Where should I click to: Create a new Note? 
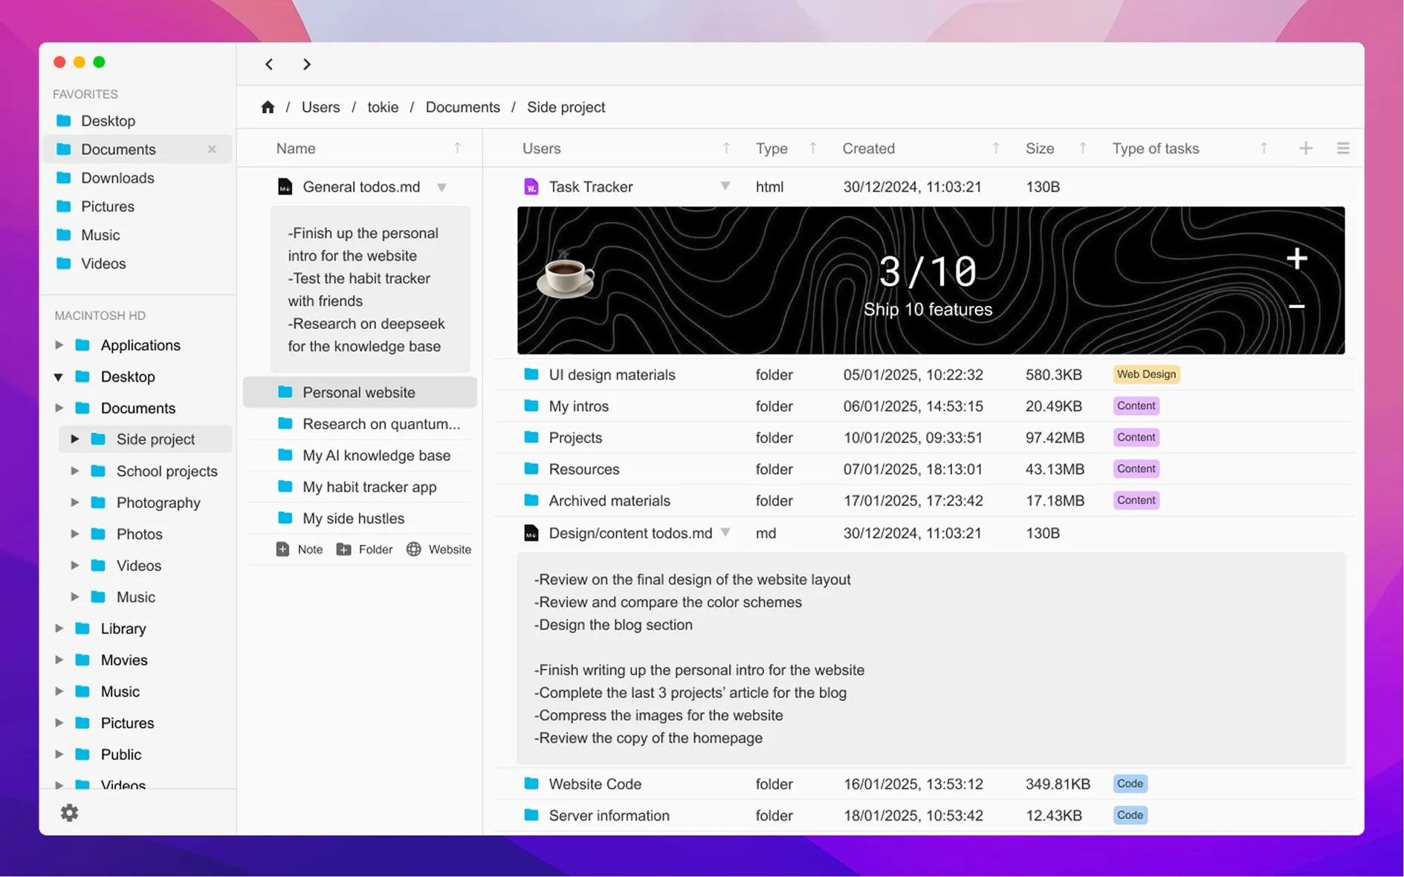(300, 550)
